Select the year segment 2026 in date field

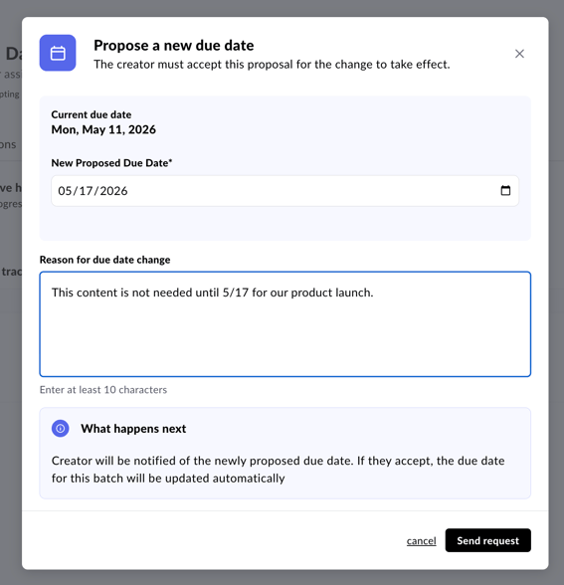(x=113, y=191)
